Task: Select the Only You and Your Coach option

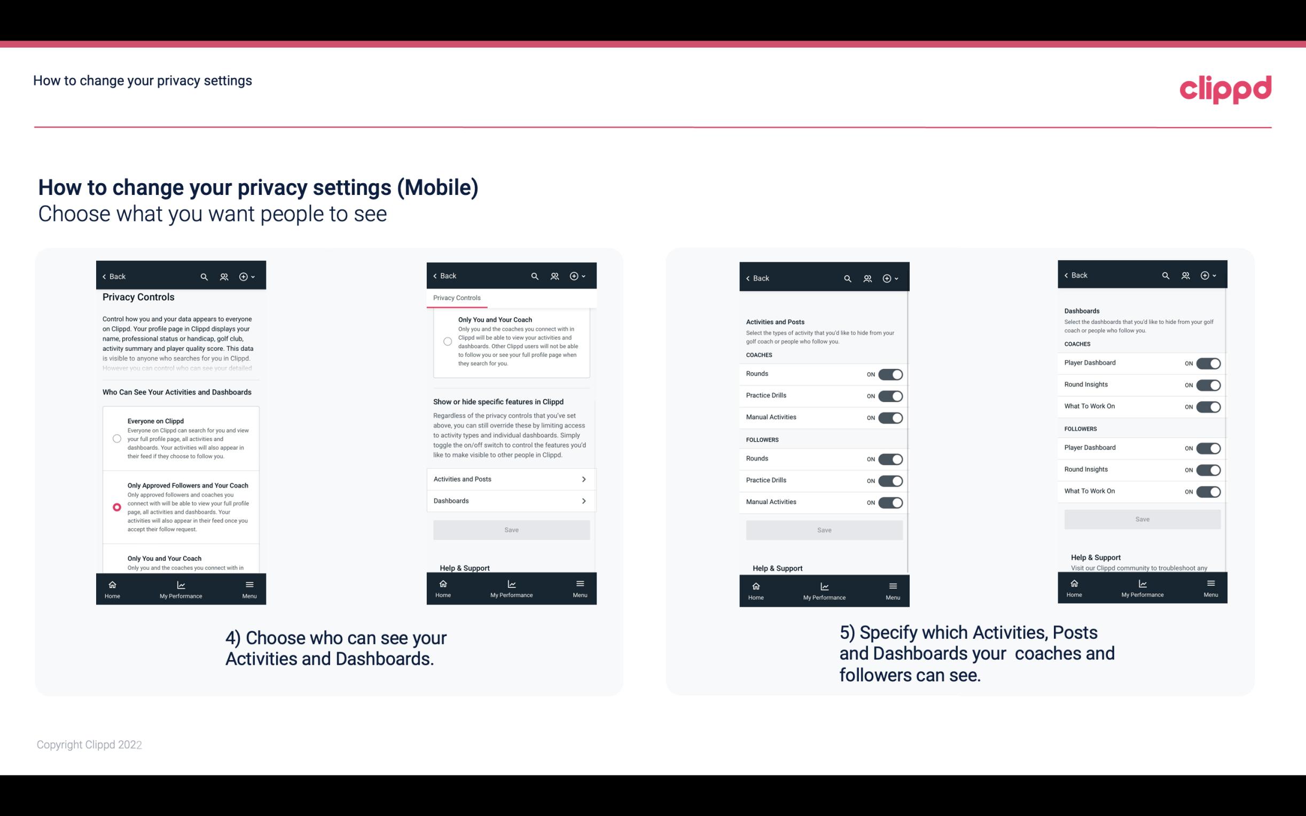Action: pos(116,561)
